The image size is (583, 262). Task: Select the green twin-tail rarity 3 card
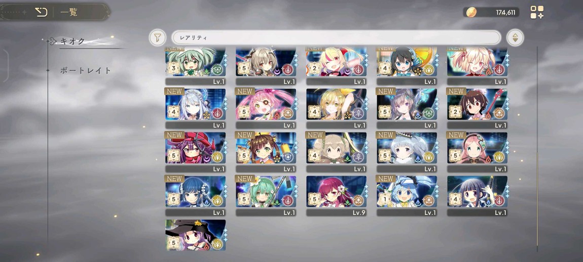195,66
